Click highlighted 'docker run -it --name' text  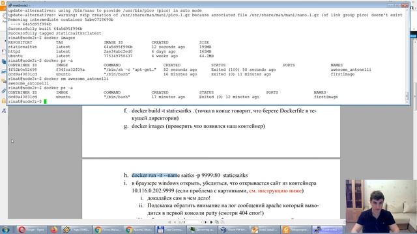(x=156, y=175)
